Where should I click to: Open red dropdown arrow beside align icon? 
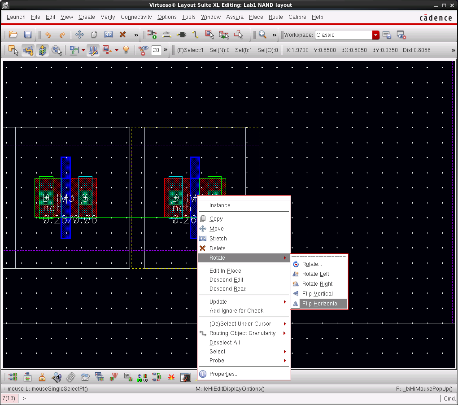(x=83, y=50)
